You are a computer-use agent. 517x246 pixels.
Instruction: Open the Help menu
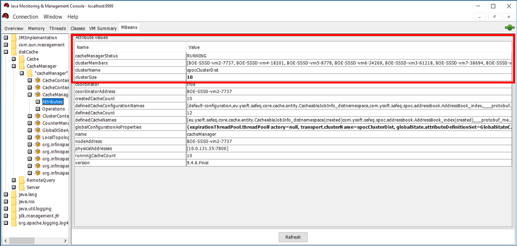[x=72, y=17]
